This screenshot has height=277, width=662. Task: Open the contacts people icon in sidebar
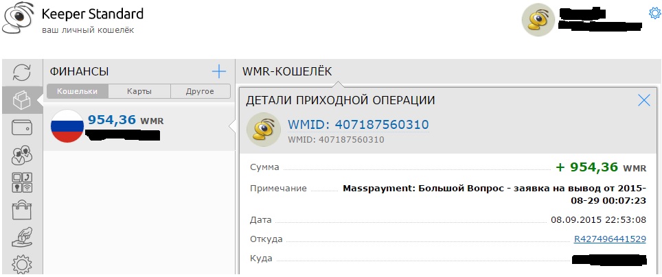[22, 155]
